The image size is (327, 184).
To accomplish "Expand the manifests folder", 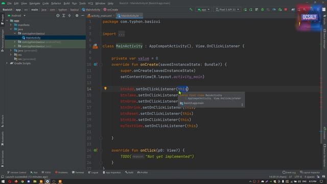I will point(11,25).
